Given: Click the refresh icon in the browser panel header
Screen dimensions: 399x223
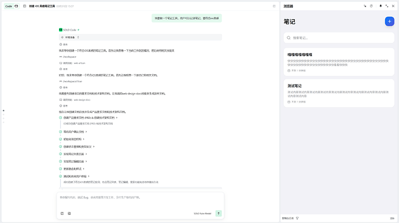Looking at the screenshot, I should click(x=371, y=6).
